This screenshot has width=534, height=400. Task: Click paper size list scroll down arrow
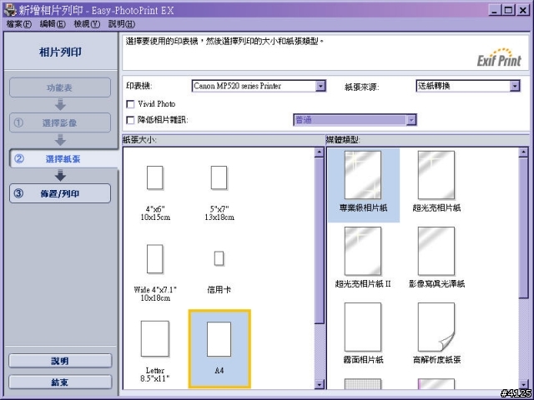pyautogui.click(x=319, y=385)
